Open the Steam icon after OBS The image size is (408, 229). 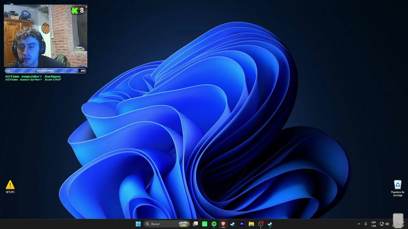pos(270,224)
